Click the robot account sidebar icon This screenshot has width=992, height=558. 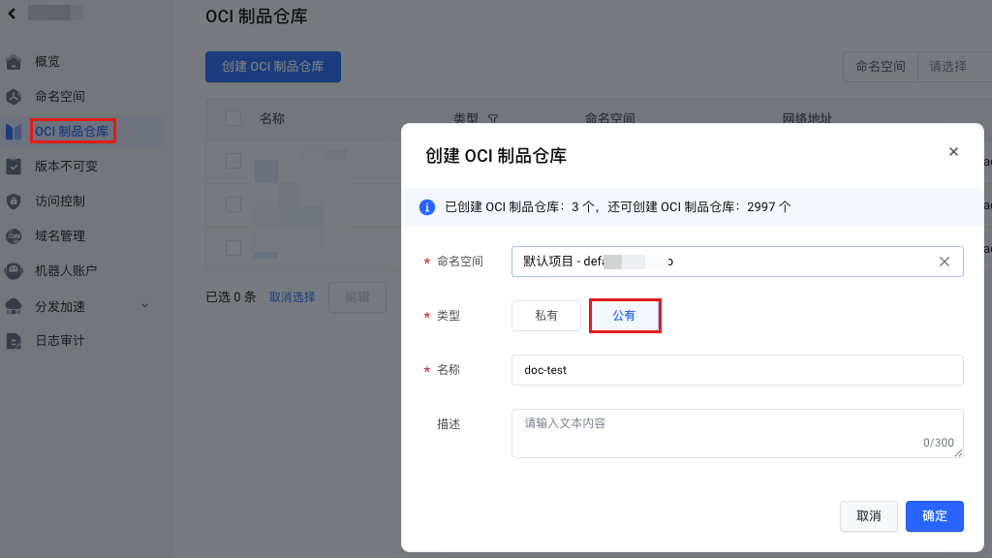[x=14, y=271]
